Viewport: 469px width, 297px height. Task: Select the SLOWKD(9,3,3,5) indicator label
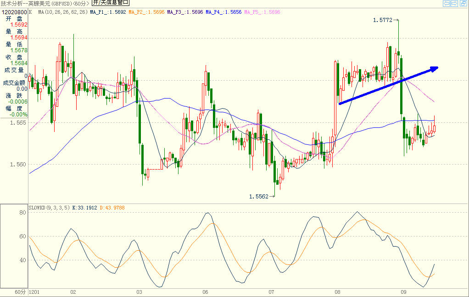[50, 208]
